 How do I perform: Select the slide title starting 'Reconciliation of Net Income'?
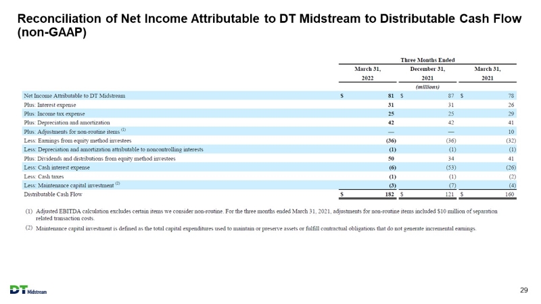pos(269,25)
